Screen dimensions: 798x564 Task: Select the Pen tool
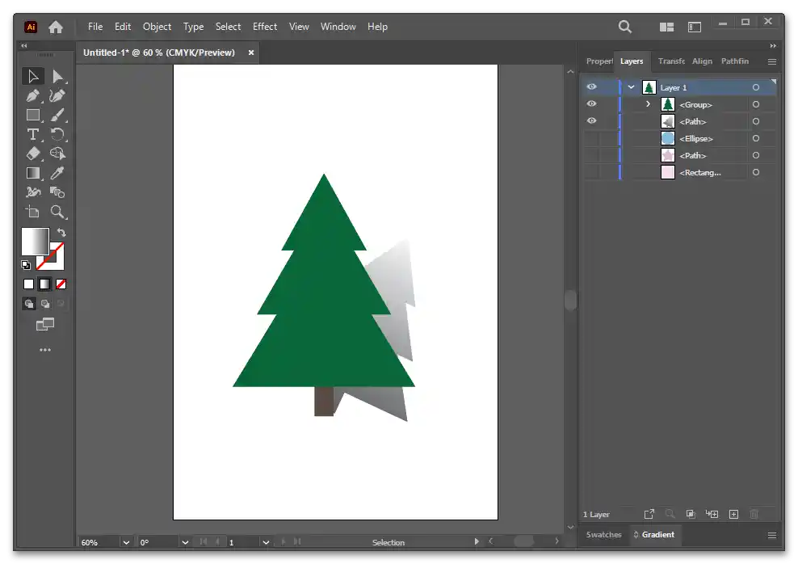tap(33, 96)
